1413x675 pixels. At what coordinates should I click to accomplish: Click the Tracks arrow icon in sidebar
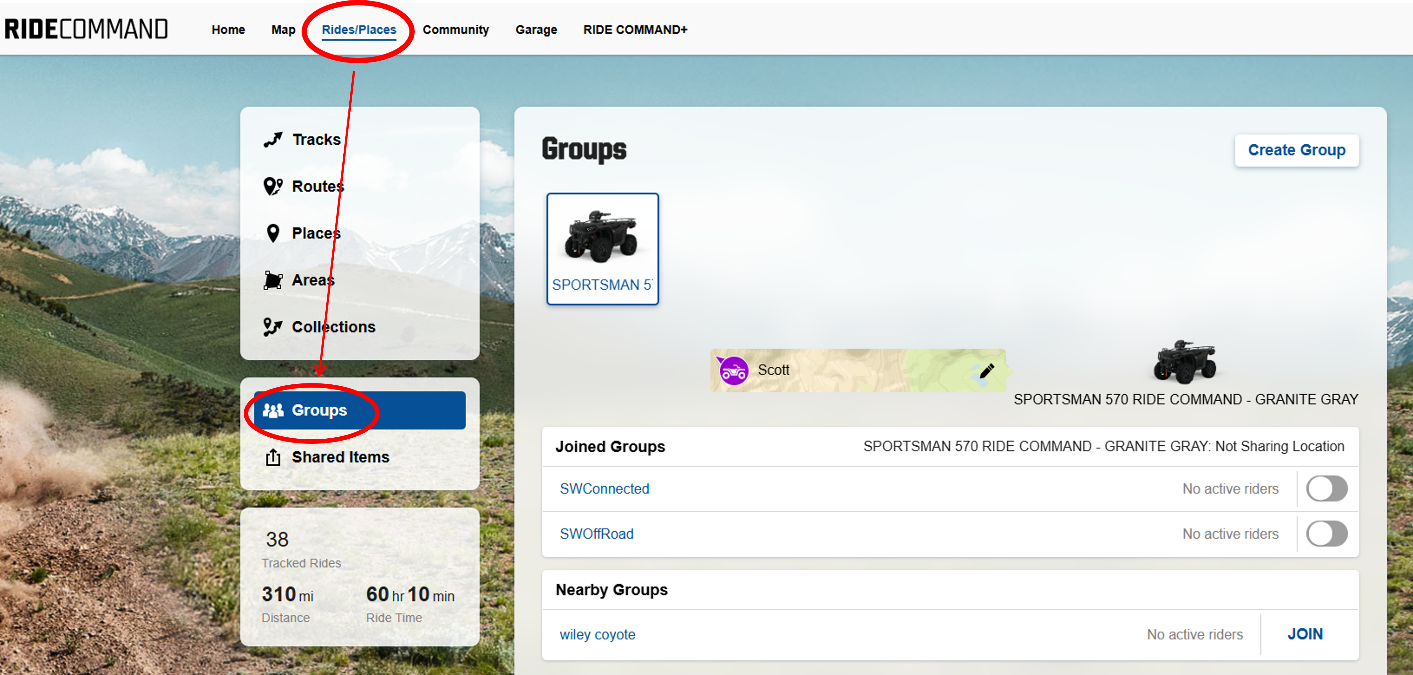273,140
